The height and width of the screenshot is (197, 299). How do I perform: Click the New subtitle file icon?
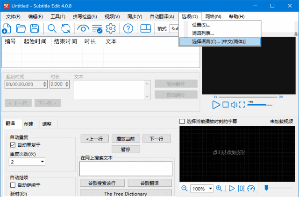click(x=7, y=29)
